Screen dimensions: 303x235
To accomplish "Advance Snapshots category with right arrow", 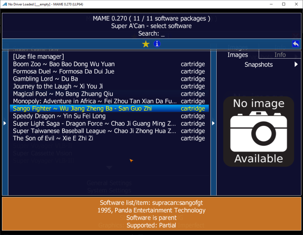I will (x=296, y=64).
